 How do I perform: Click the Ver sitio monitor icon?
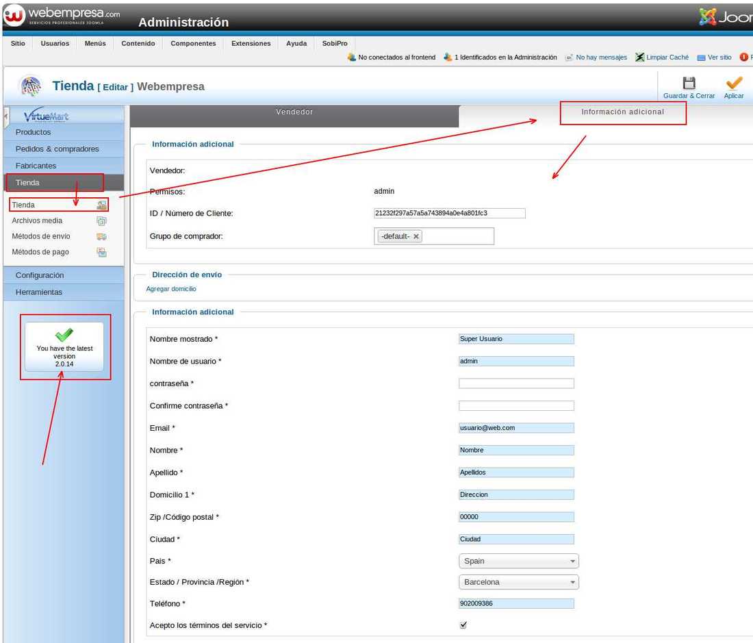tap(701, 58)
